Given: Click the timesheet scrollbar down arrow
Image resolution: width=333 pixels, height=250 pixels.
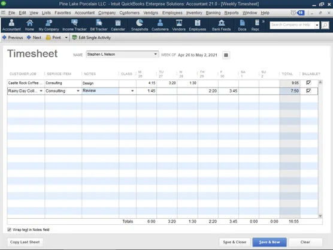Looking at the screenshot, I should click(x=320, y=216).
